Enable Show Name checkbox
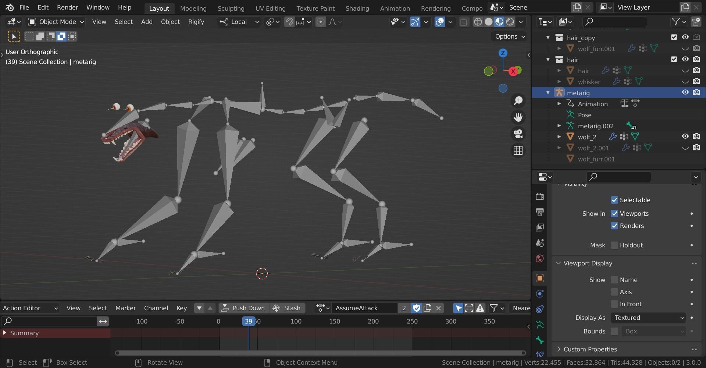Viewport: 706px width, 368px height. (614, 280)
